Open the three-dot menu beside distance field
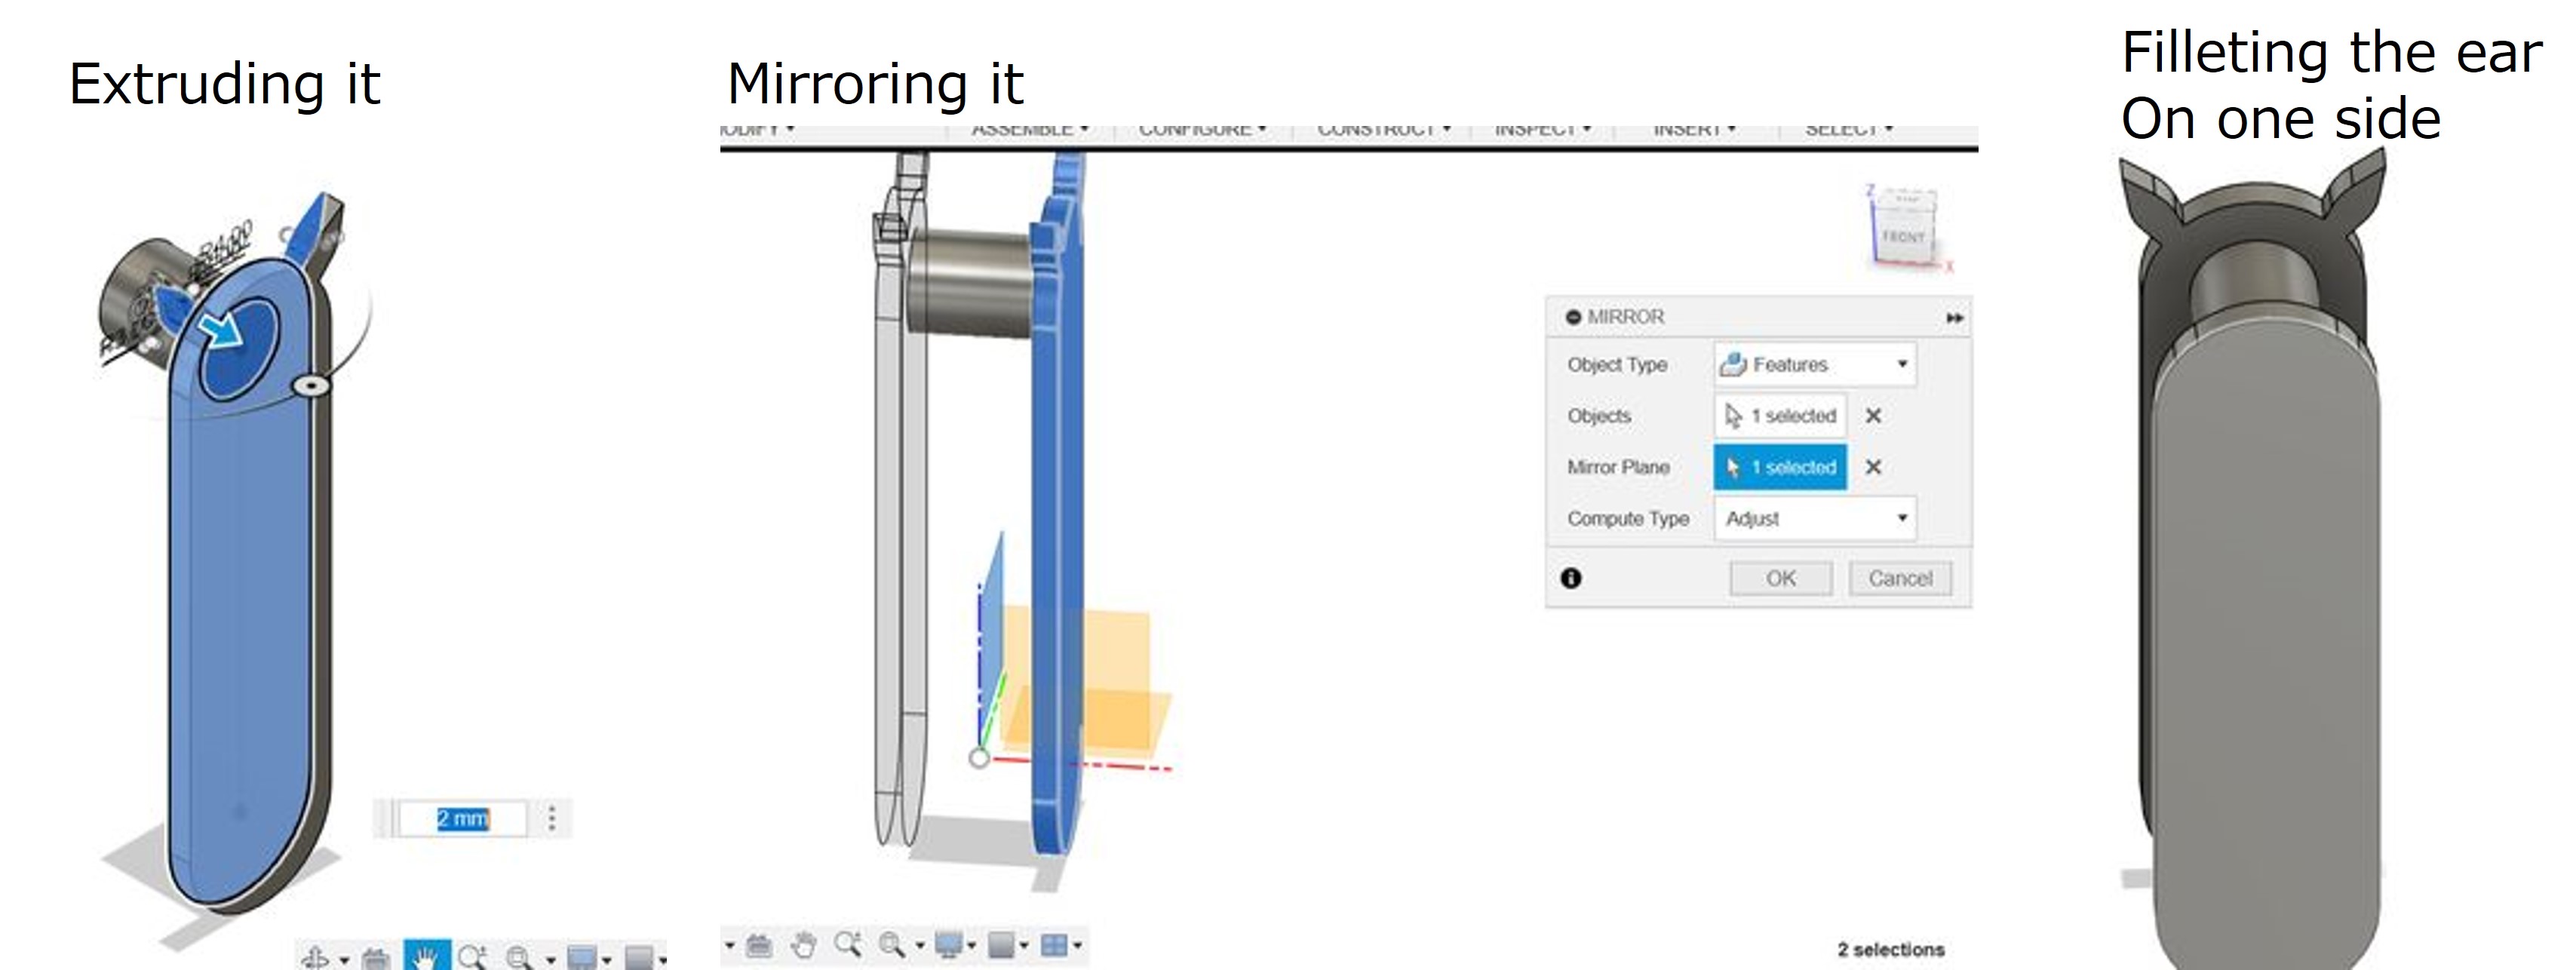The height and width of the screenshot is (970, 2576). pyautogui.click(x=552, y=819)
